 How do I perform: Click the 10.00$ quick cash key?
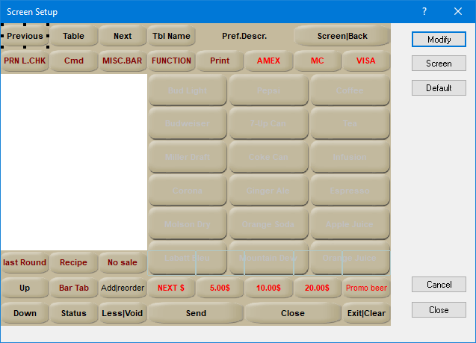pyautogui.click(x=268, y=288)
